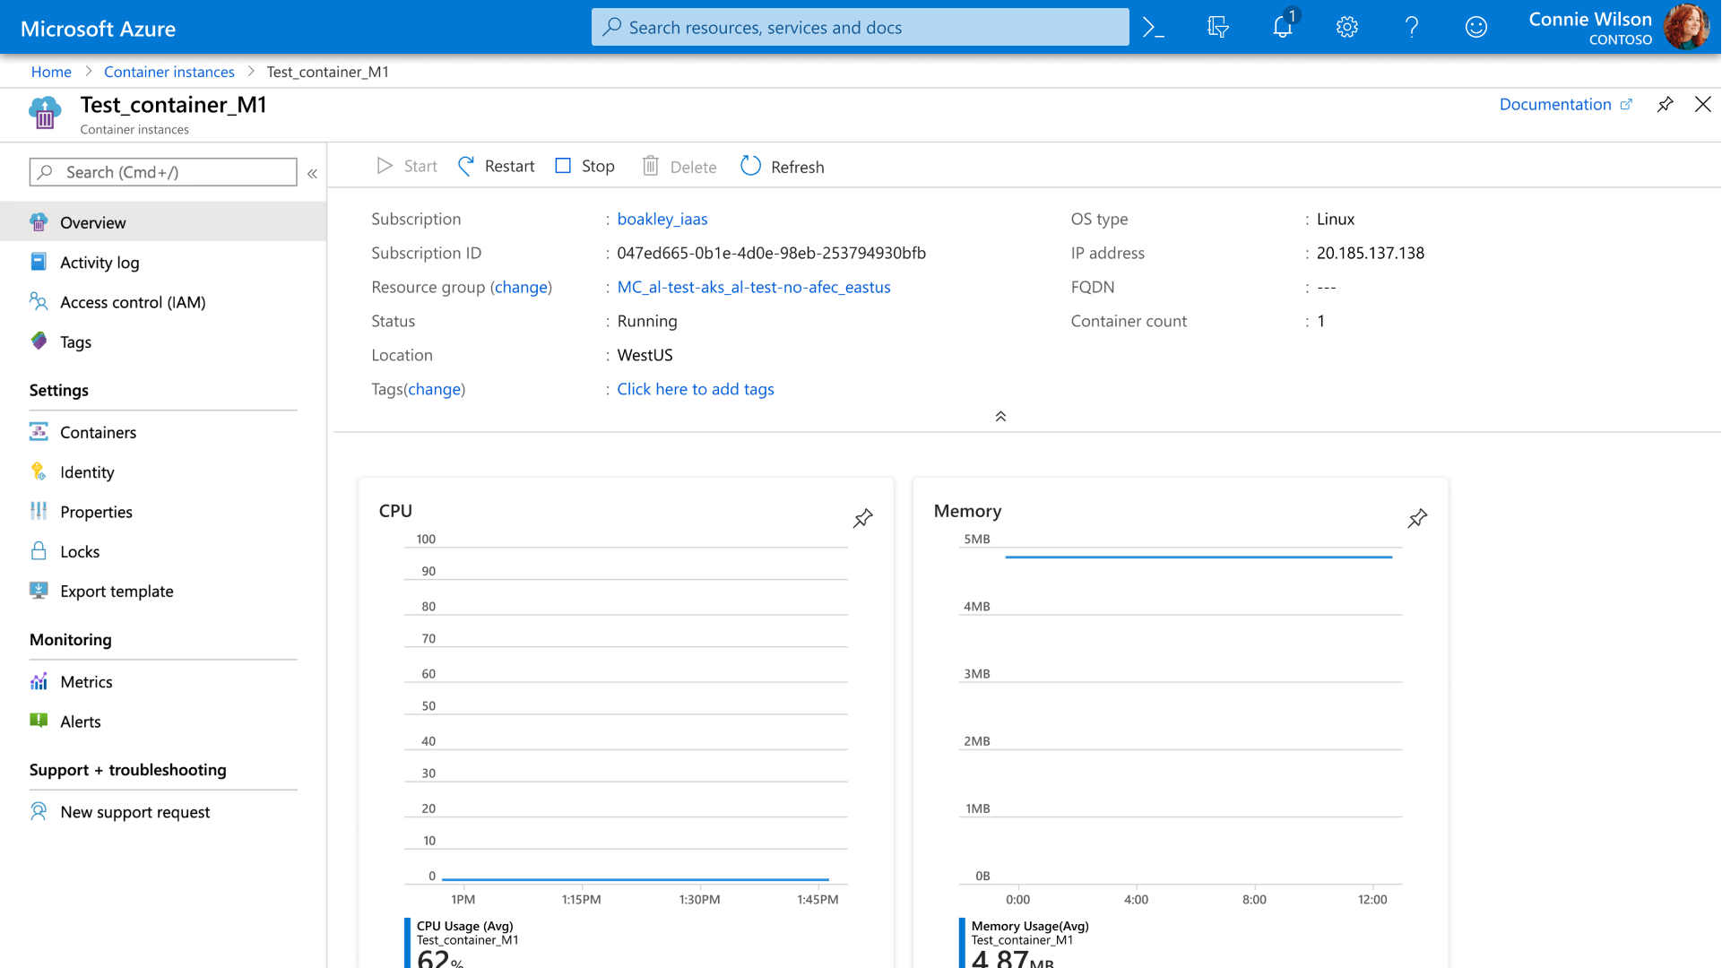This screenshot has height=968, width=1722.
Task: Click the Alerts icon under Monitoring
Action: pos(39,721)
